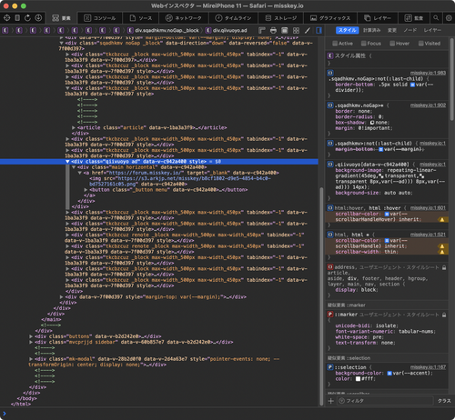
Task: Switch to the ソース tab
Action: click(x=141, y=18)
